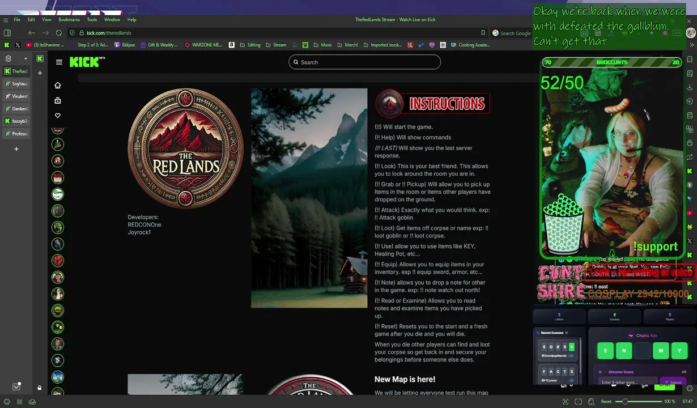Open the SL bookmark icon
697x408 pixels.
click(410, 45)
